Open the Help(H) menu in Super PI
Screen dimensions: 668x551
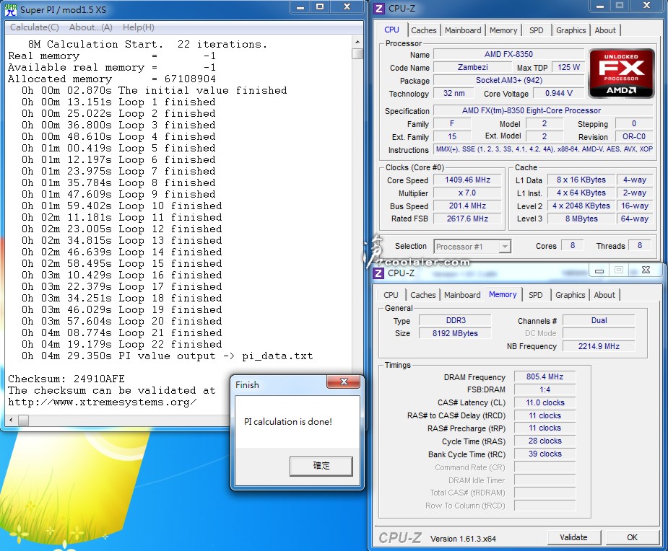pos(139,27)
